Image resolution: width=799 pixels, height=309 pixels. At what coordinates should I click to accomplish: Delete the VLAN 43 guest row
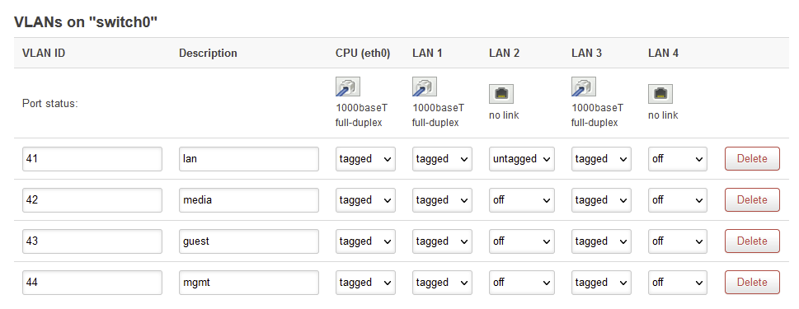pos(752,241)
